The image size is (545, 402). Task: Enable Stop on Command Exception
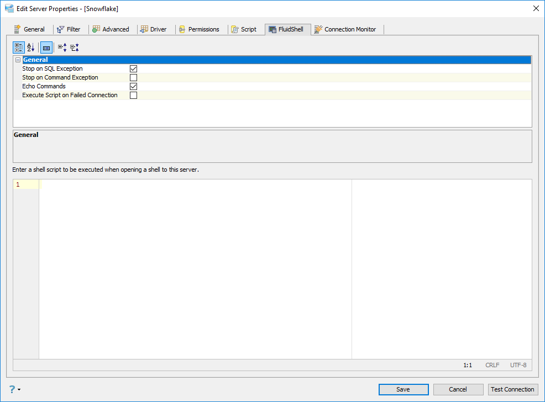point(133,77)
